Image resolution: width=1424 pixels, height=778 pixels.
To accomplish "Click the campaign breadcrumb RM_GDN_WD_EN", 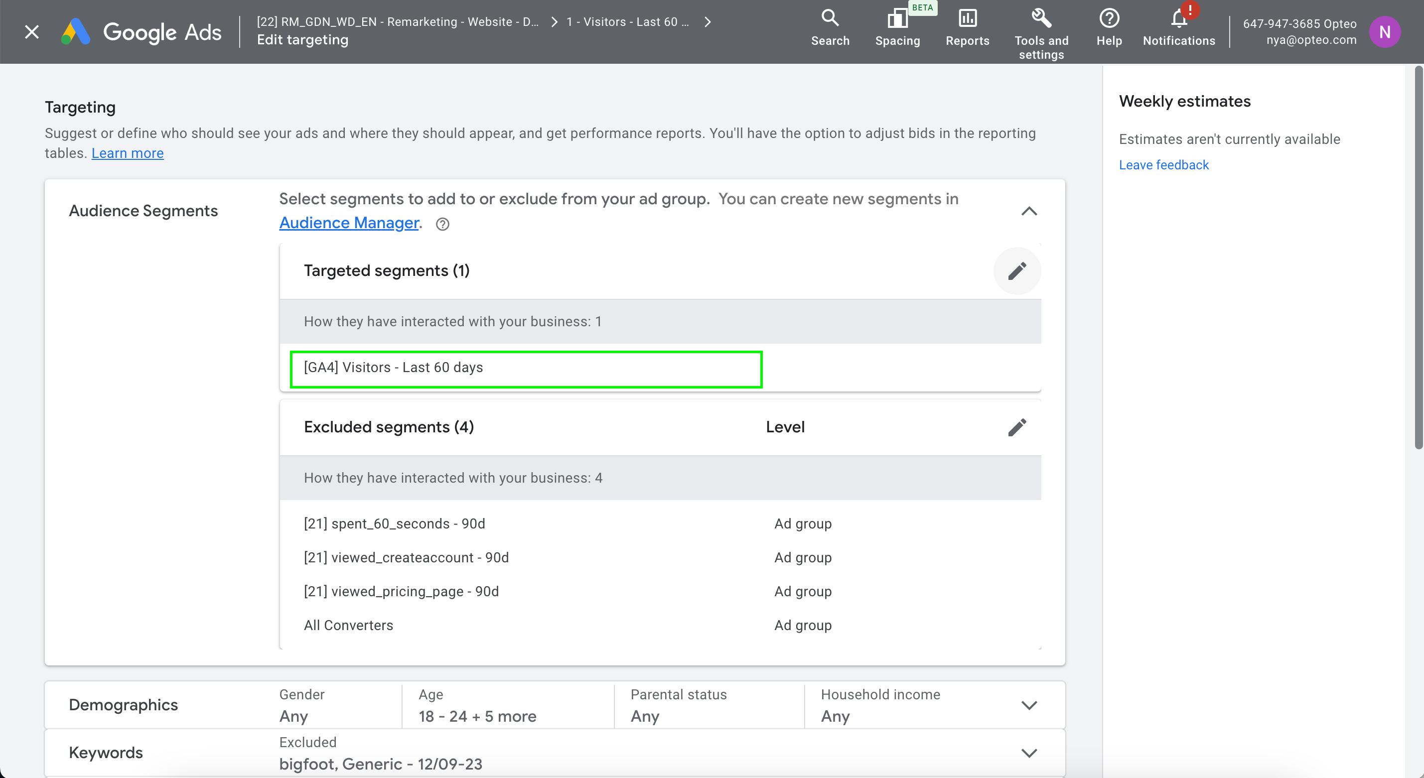I will [x=398, y=22].
